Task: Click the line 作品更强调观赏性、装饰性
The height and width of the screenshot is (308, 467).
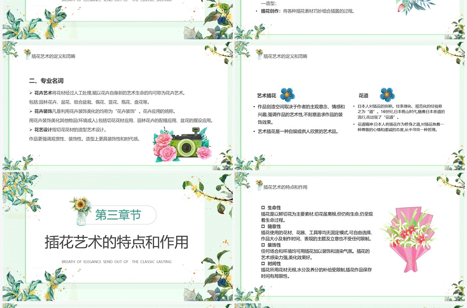Action: point(85,139)
